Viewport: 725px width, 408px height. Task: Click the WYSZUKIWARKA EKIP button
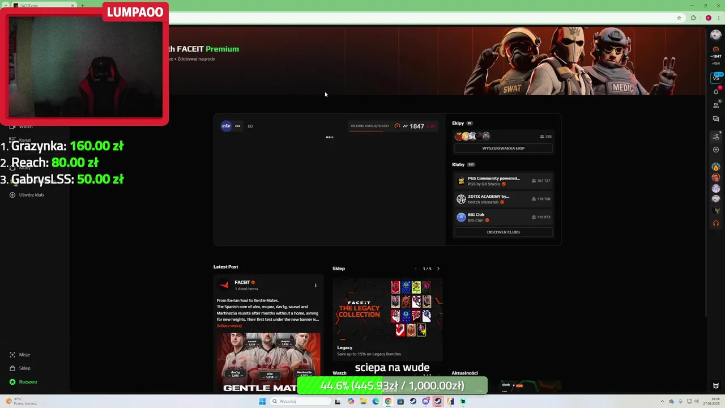pos(503,148)
